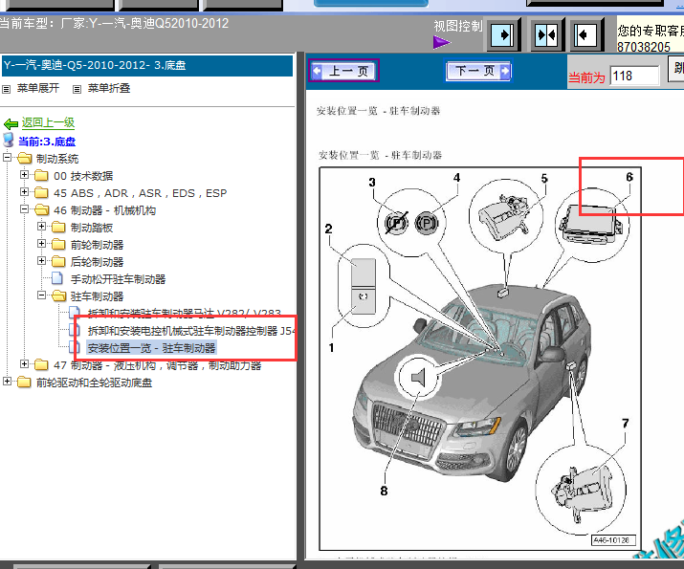Expand 47 制动器 - 液压机构 node
Viewport: 684px width, 569px height.
coord(25,363)
